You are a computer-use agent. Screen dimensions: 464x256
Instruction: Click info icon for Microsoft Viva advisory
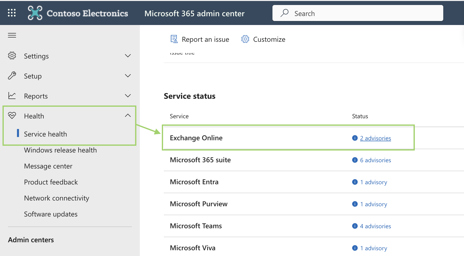tap(355, 248)
